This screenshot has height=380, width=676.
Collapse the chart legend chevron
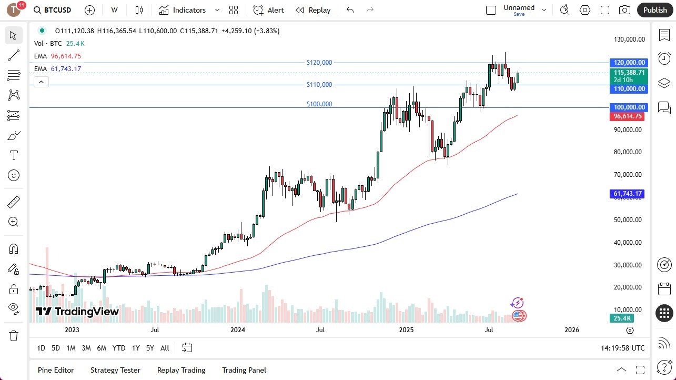41,82
